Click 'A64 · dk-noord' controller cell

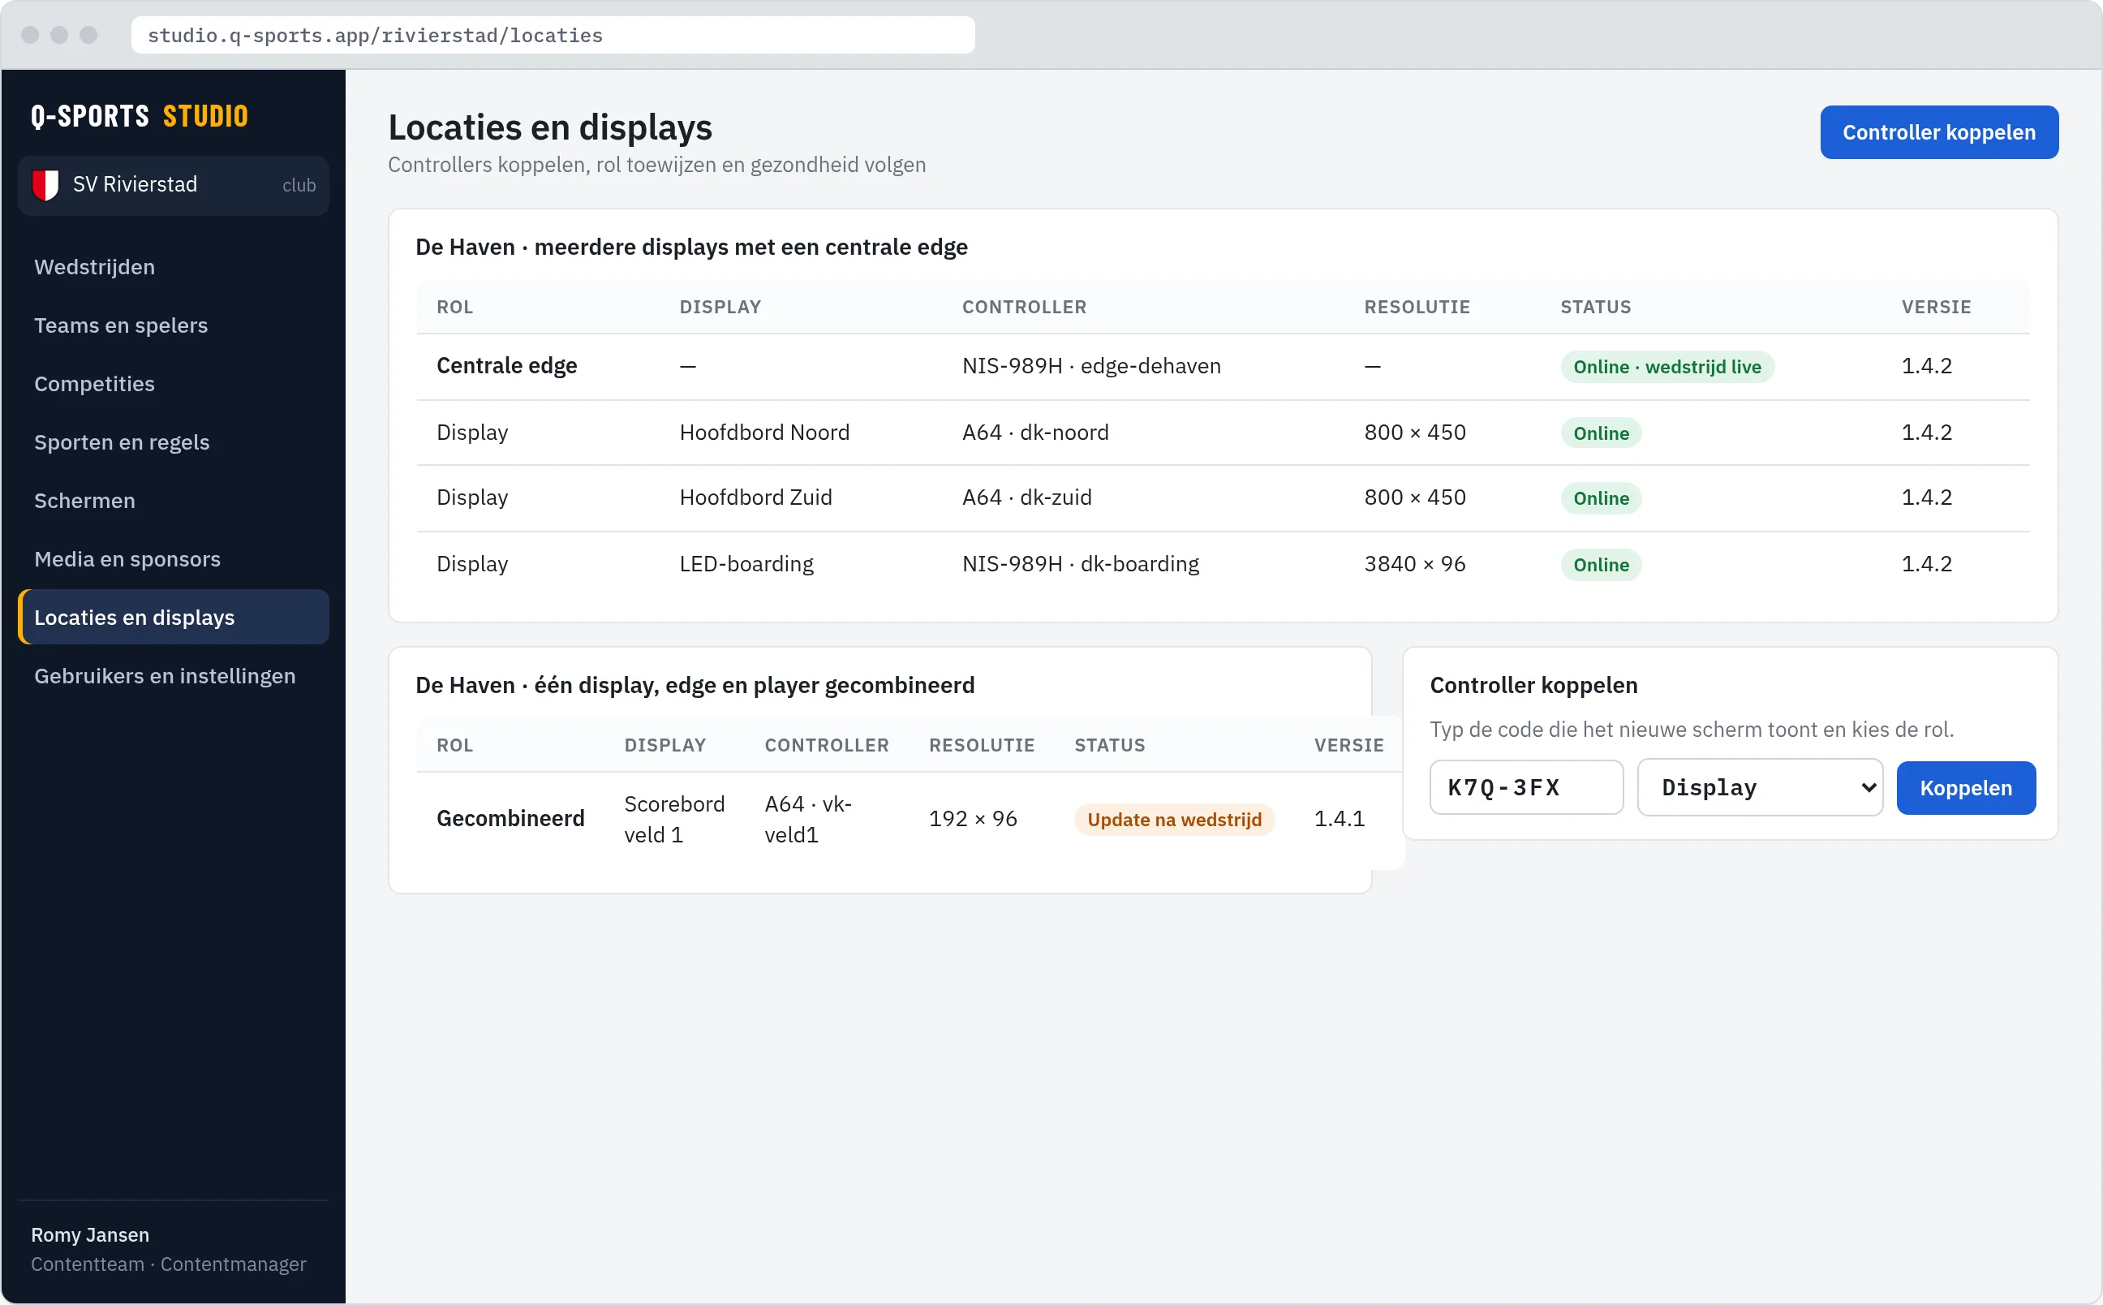pyautogui.click(x=1035, y=433)
